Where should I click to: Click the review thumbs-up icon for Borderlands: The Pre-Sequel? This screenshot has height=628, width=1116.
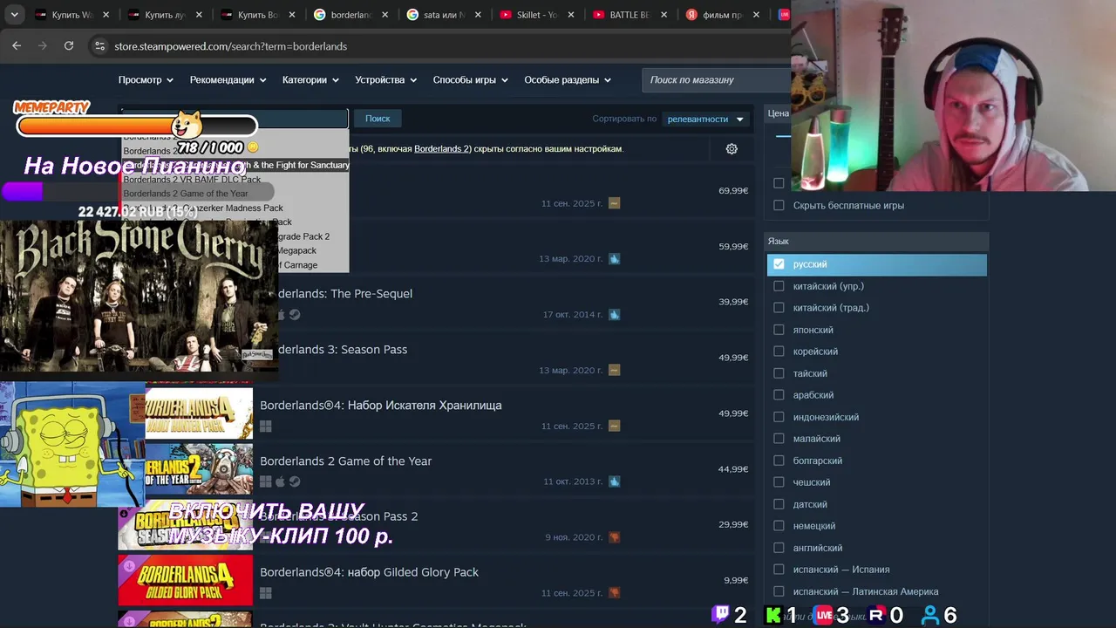(x=615, y=314)
